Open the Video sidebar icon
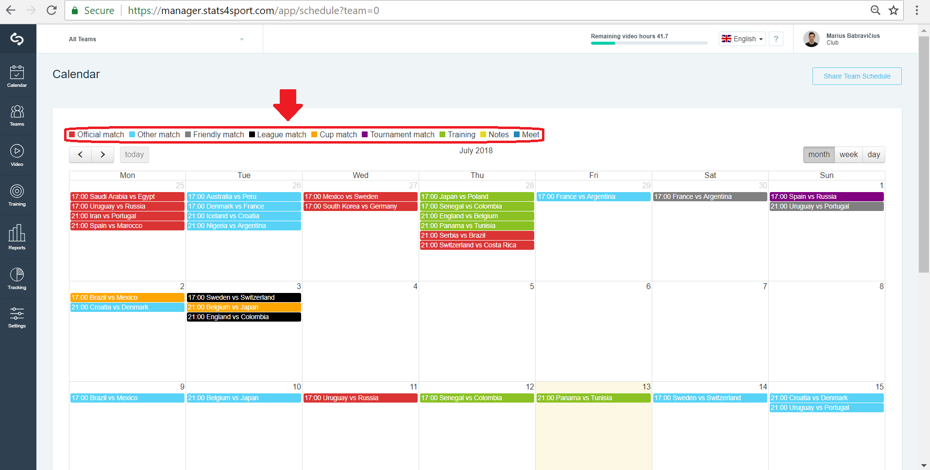Screen dimensions: 930x470 pos(17,156)
